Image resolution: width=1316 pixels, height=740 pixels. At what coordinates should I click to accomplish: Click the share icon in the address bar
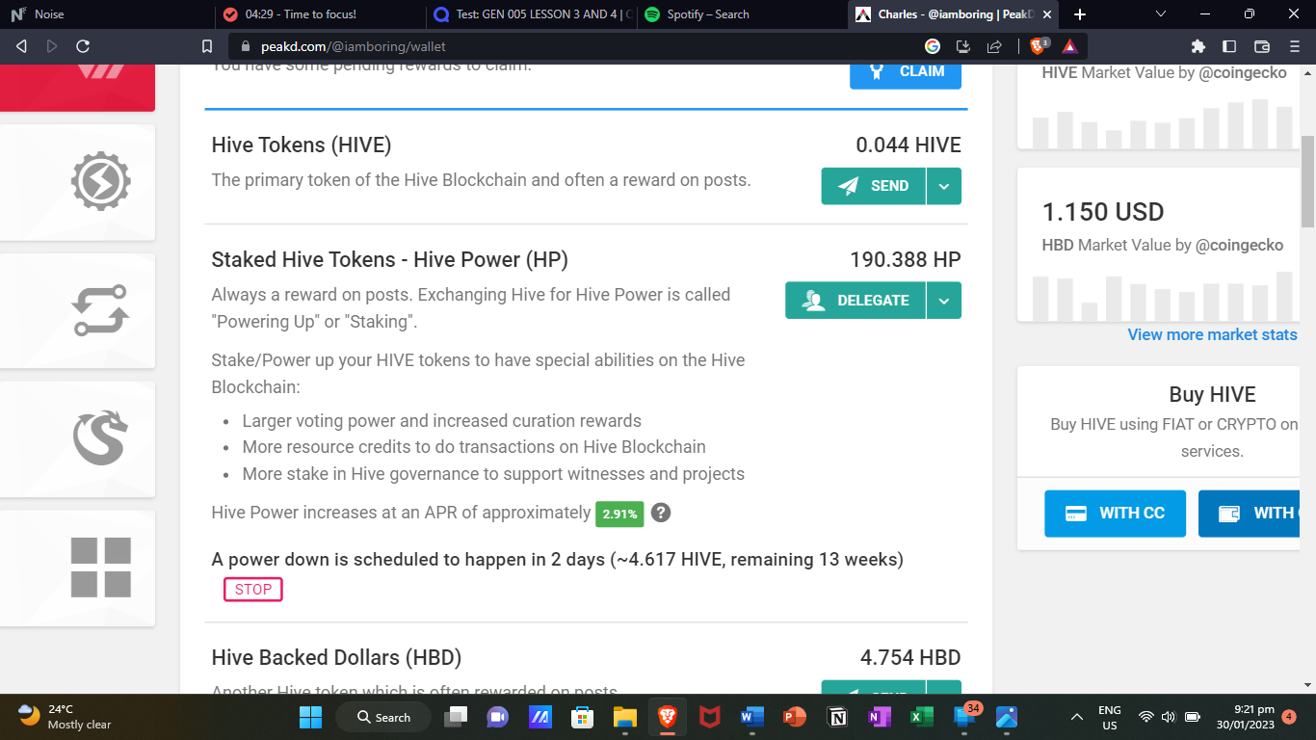click(994, 45)
